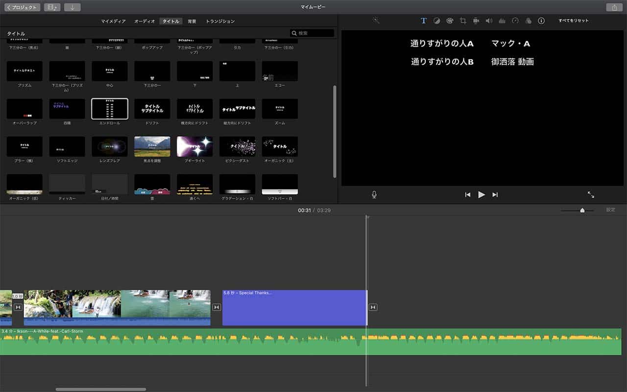Select 中心 title thumbnail
Viewport: 627px width, 392px height.
(x=110, y=71)
